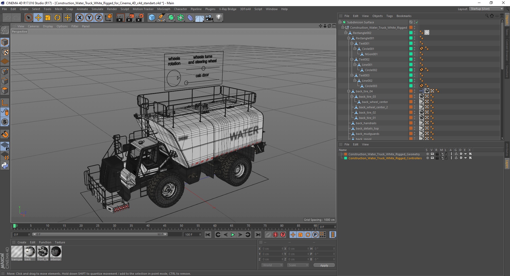Render active view clapperboard icon
The height and width of the screenshot is (276, 510).
pos(120,18)
